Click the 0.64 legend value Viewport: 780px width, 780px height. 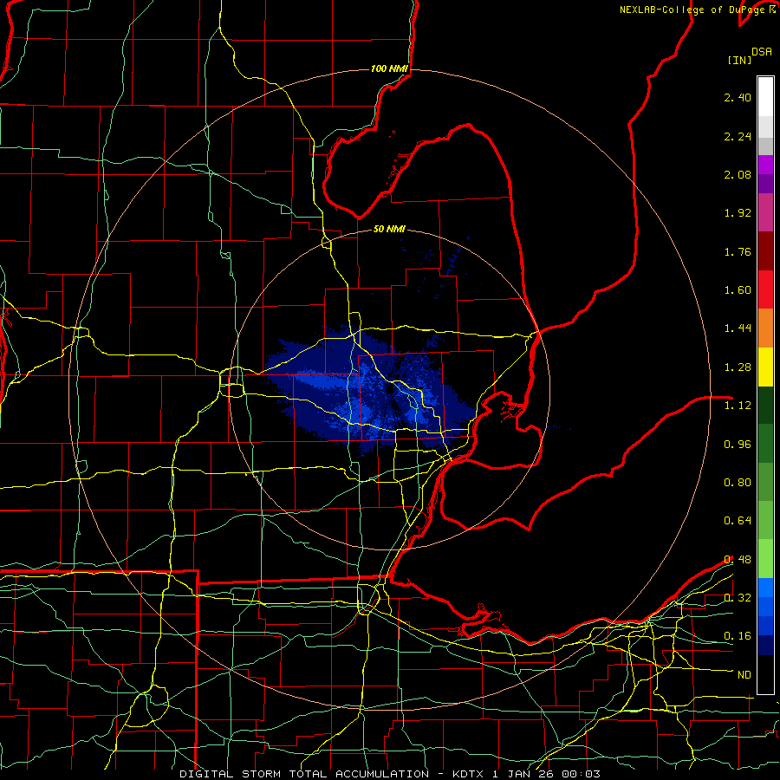(738, 521)
